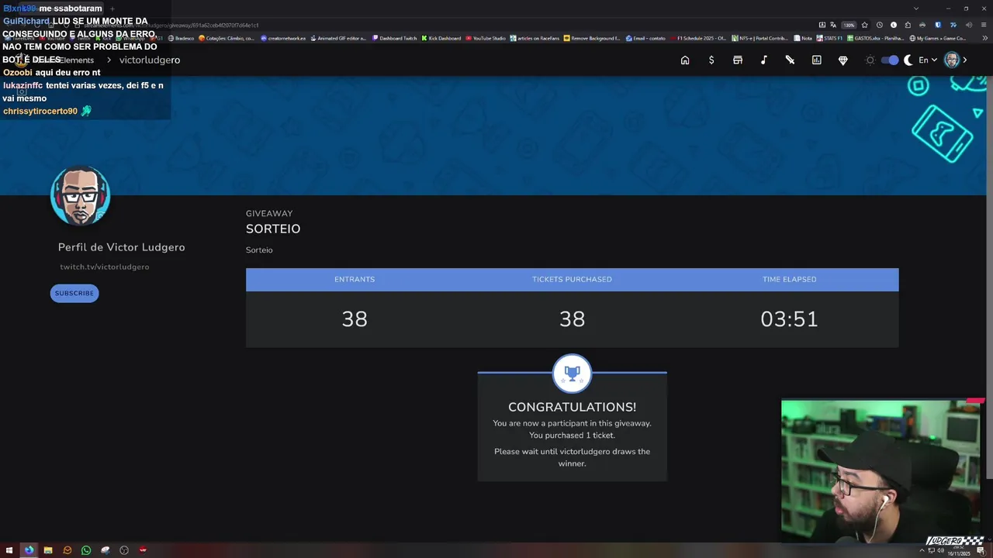The image size is (993, 558).
Task: Open the orange mail app on taskbar
Action: (x=67, y=550)
